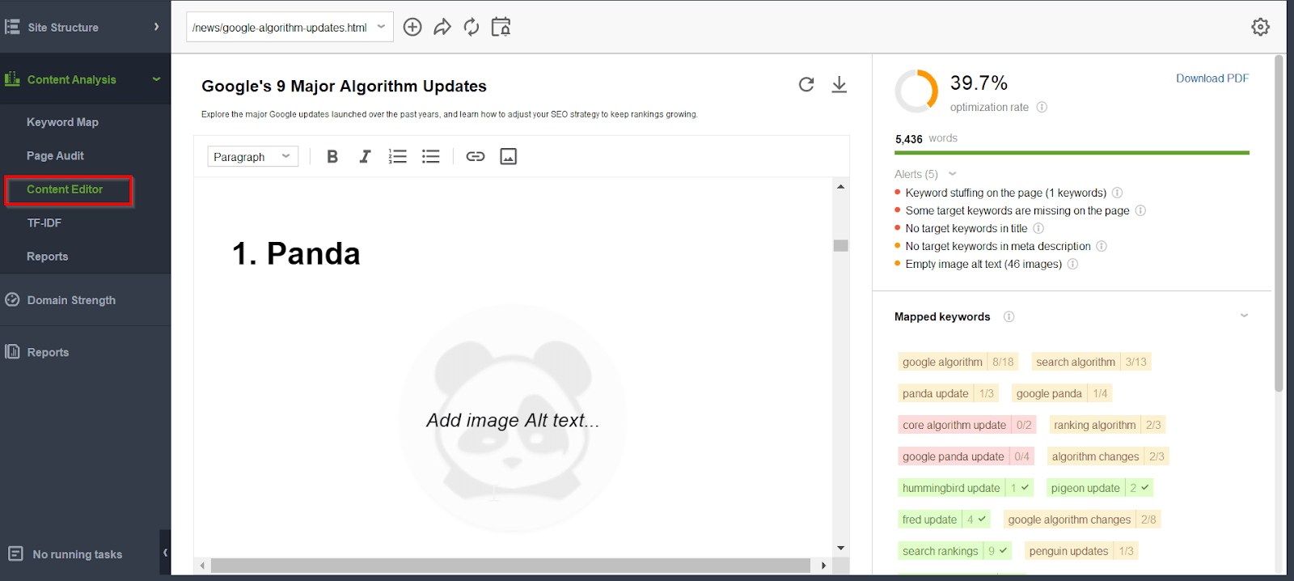1294x581 pixels.
Task: Select the ranking algorithm keyword tag
Action: click(x=1107, y=425)
